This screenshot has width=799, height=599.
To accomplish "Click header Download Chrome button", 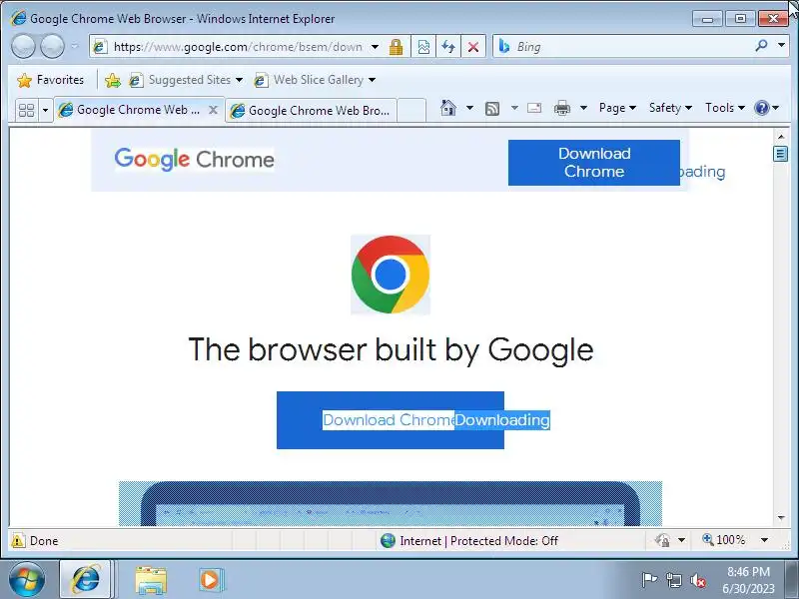I will (593, 163).
